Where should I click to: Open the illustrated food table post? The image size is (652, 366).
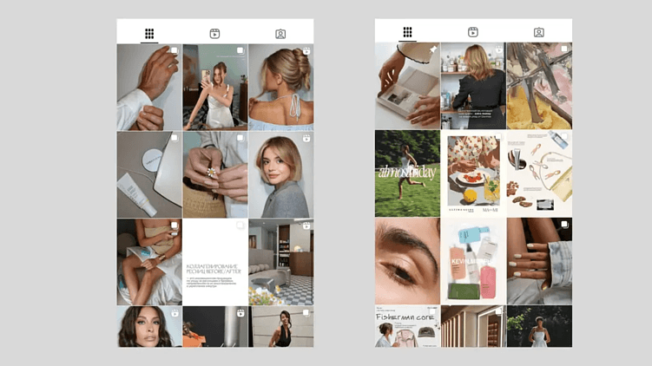[473, 173]
